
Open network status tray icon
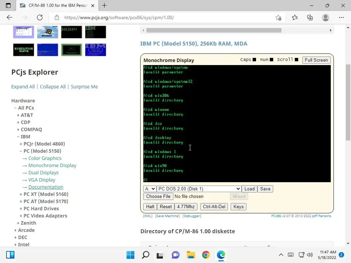tap(301, 255)
